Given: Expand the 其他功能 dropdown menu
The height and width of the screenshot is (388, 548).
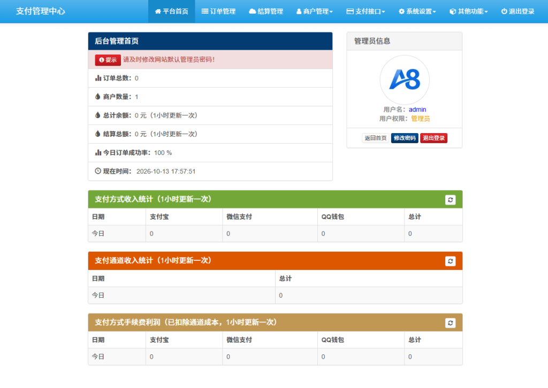Looking at the screenshot, I should click(469, 12).
